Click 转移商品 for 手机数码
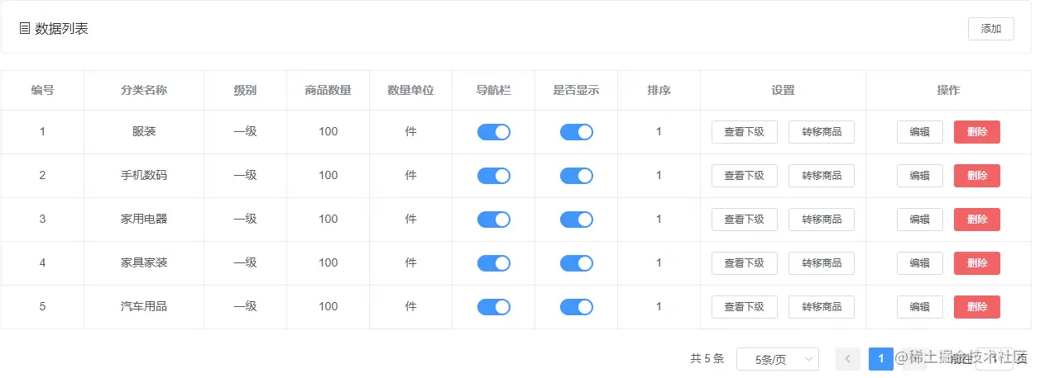The width and height of the screenshot is (1040, 378). coord(822,176)
